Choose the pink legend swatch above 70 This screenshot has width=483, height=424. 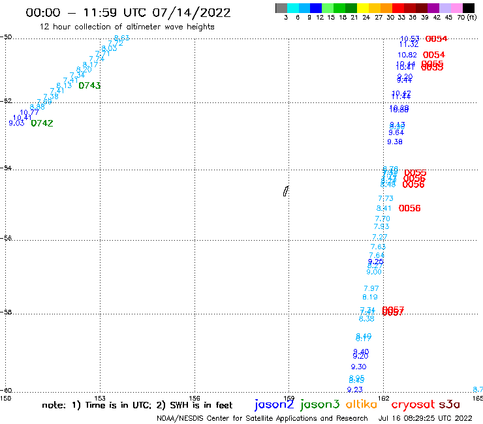456,8
